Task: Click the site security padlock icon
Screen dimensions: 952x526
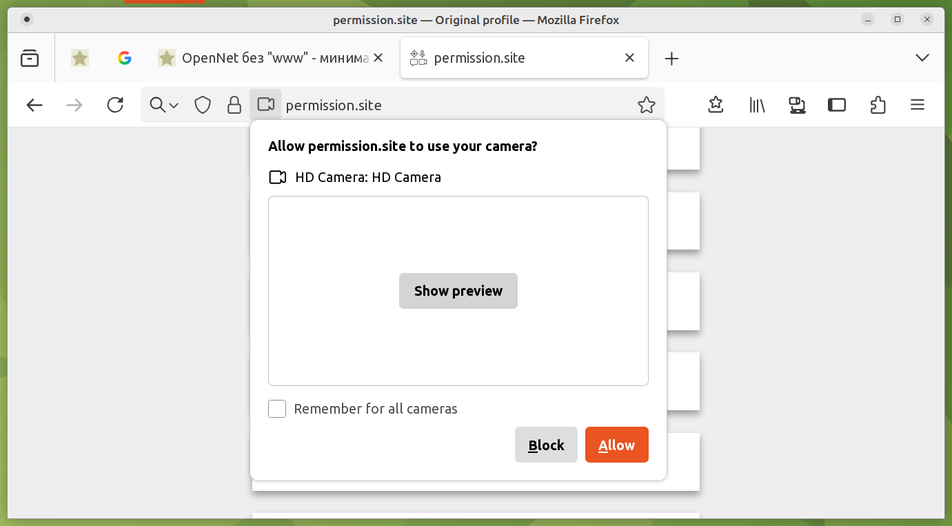Action: [234, 105]
